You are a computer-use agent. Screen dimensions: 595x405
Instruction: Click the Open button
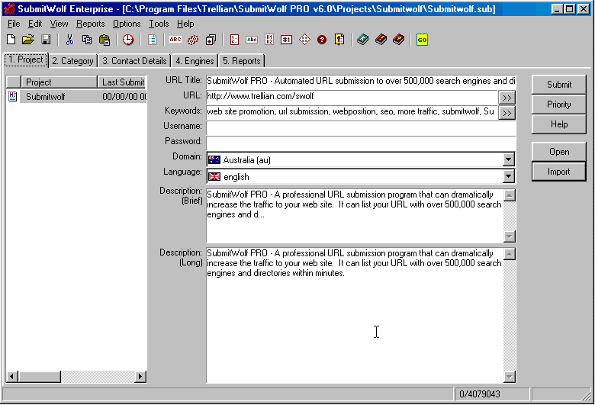pyautogui.click(x=559, y=152)
